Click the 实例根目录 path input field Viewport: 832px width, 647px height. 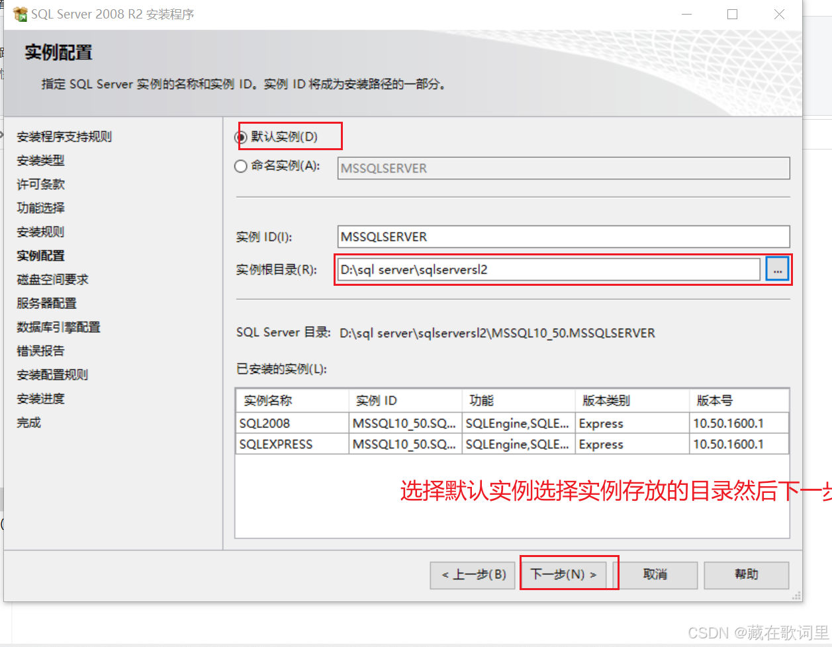pyautogui.click(x=549, y=269)
